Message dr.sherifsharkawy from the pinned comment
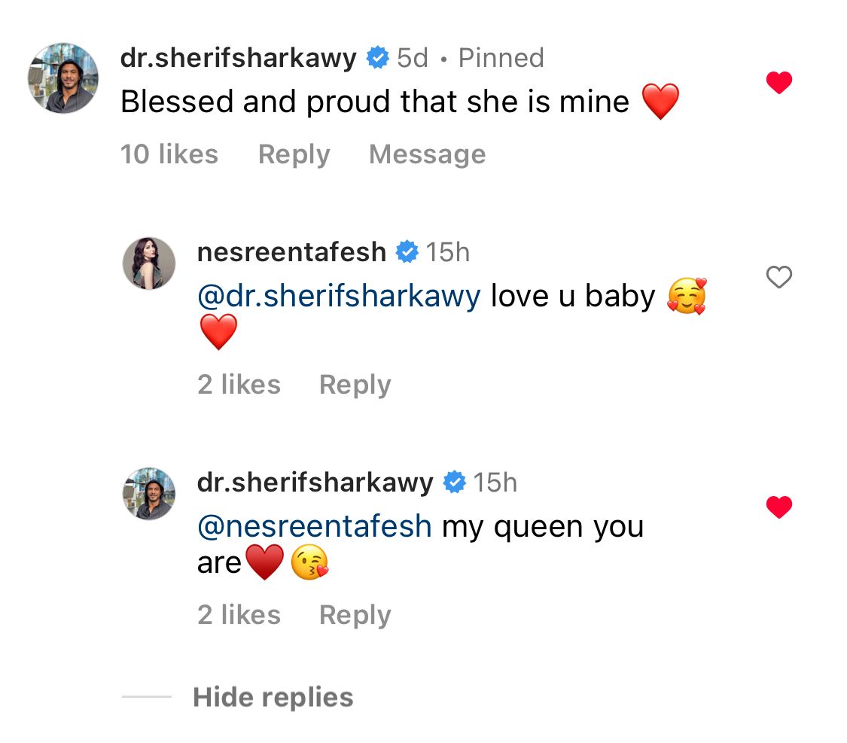Image resolution: width=847 pixels, height=743 pixels. point(427,154)
